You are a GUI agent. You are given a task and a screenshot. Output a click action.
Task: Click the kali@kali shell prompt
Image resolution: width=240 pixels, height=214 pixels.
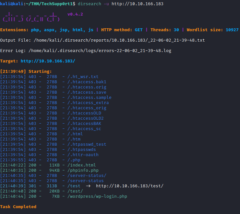coord(13,4)
